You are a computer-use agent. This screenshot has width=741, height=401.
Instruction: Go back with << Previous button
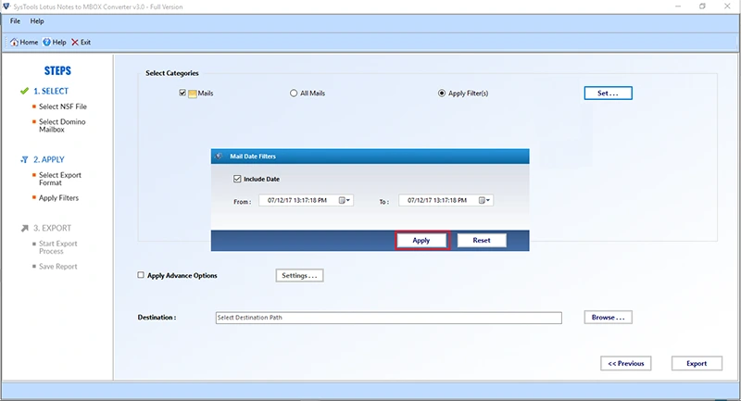pyautogui.click(x=626, y=363)
